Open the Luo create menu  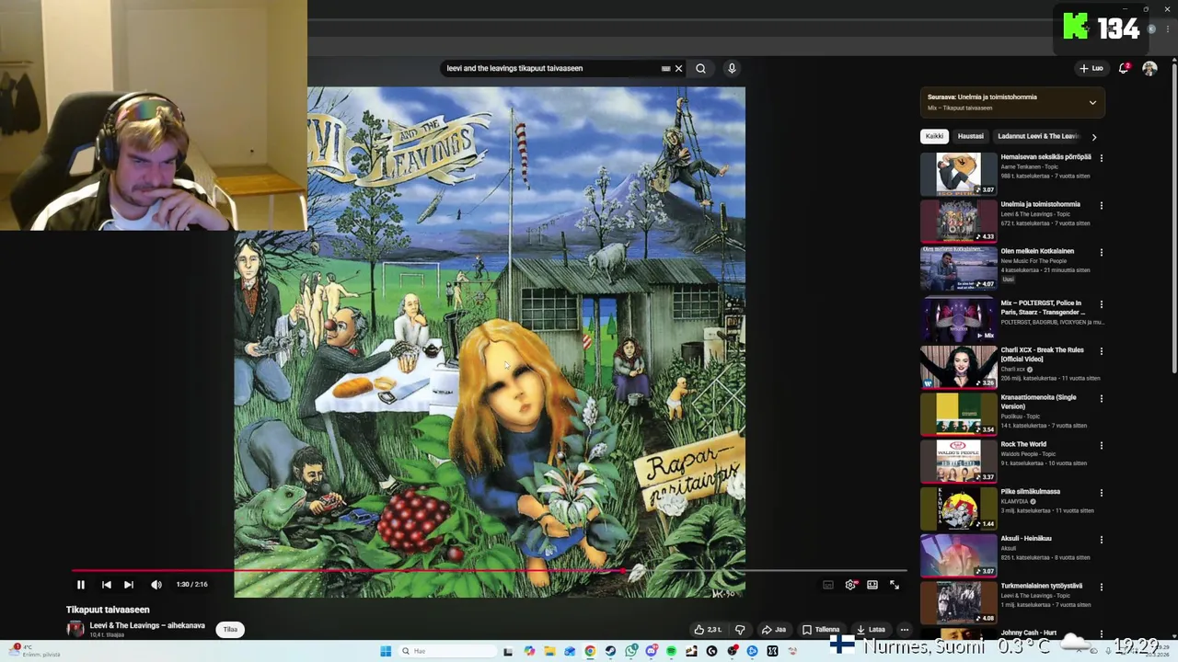tap(1091, 68)
